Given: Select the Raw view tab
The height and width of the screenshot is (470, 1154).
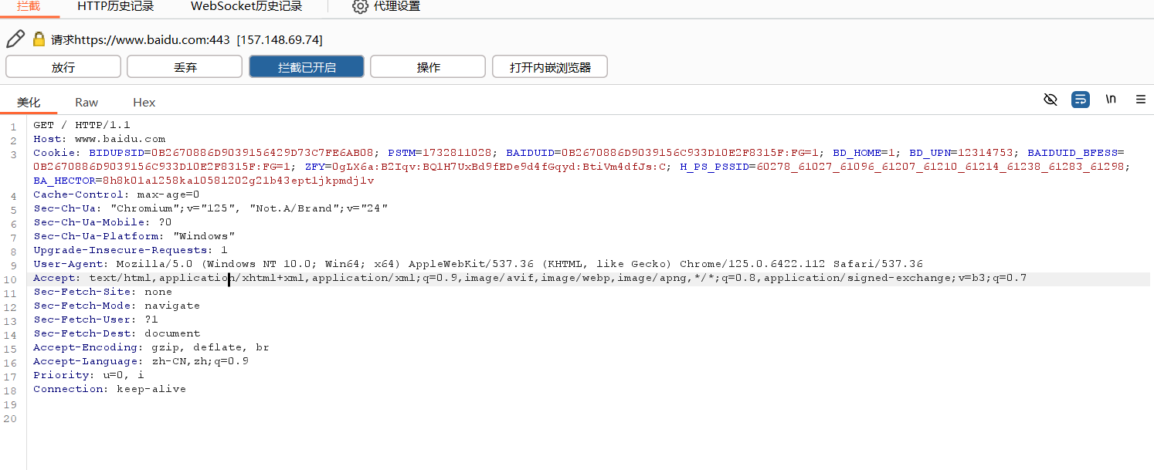Looking at the screenshot, I should (x=87, y=103).
